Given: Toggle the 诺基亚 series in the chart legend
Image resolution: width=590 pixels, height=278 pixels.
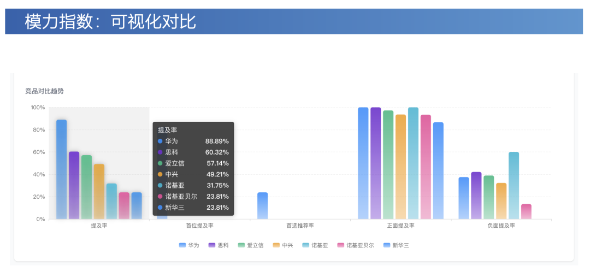Looking at the screenshot, I should (315, 245).
